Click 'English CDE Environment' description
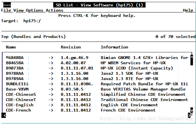This screenshot has height=124, width=196. click(130, 105)
